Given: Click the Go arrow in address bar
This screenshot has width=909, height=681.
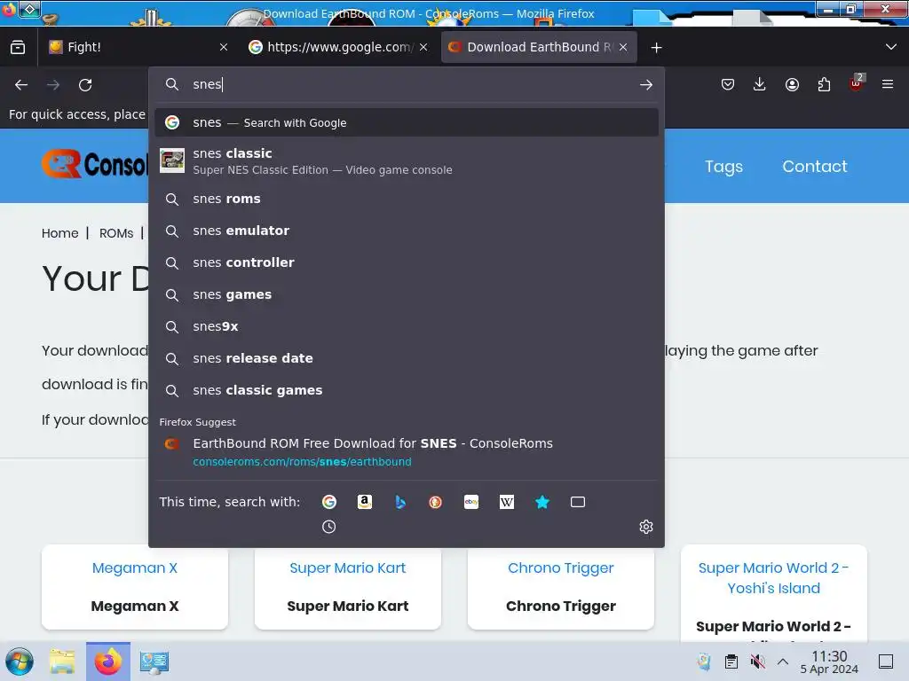Looking at the screenshot, I should 646,84.
